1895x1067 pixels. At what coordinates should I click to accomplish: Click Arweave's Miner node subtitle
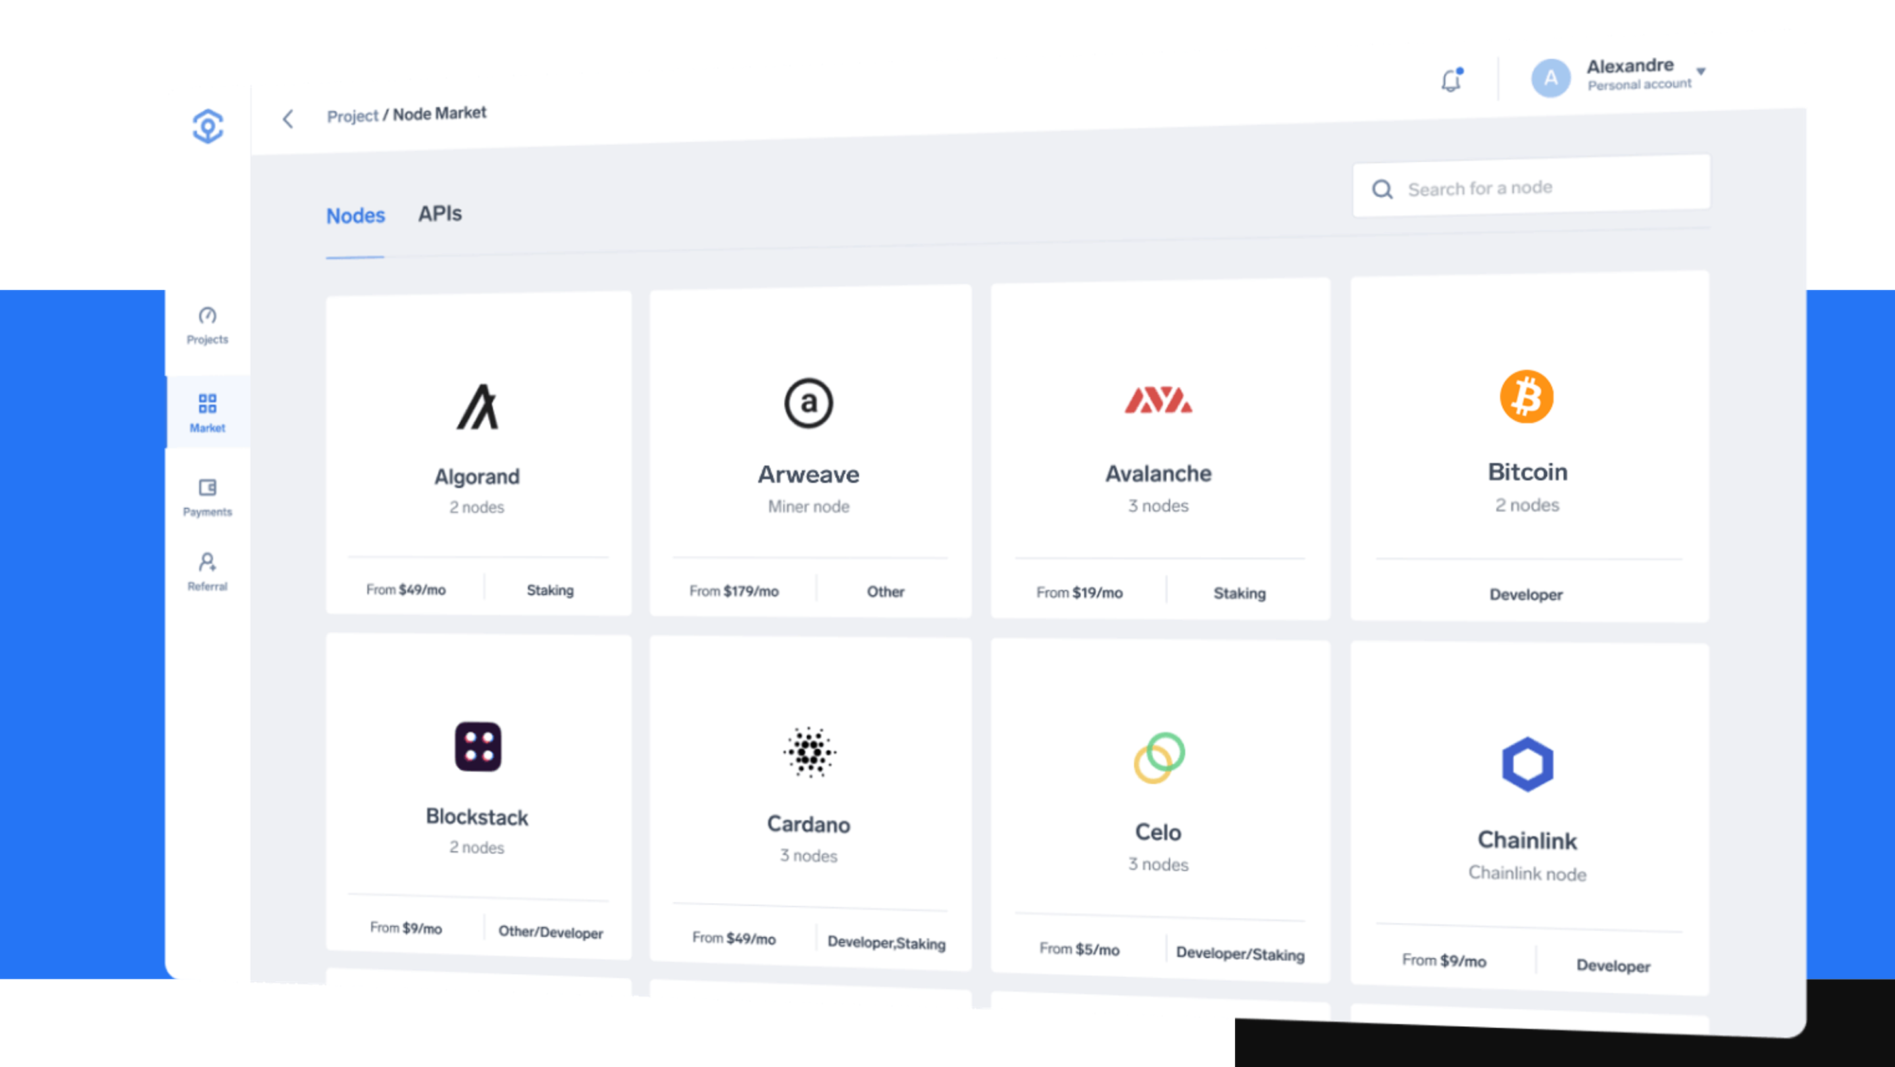coord(809,507)
